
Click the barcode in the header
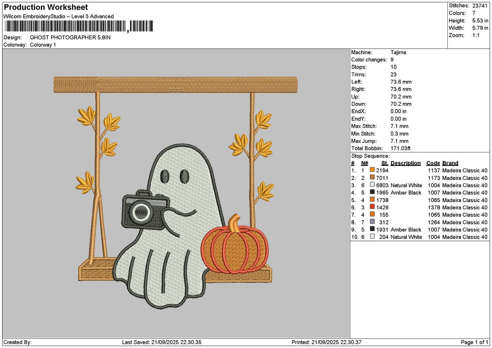(79, 26)
